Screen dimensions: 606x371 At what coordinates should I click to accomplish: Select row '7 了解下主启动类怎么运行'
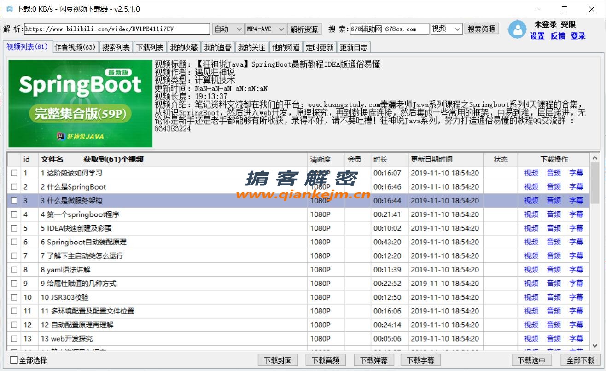coord(298,256)
